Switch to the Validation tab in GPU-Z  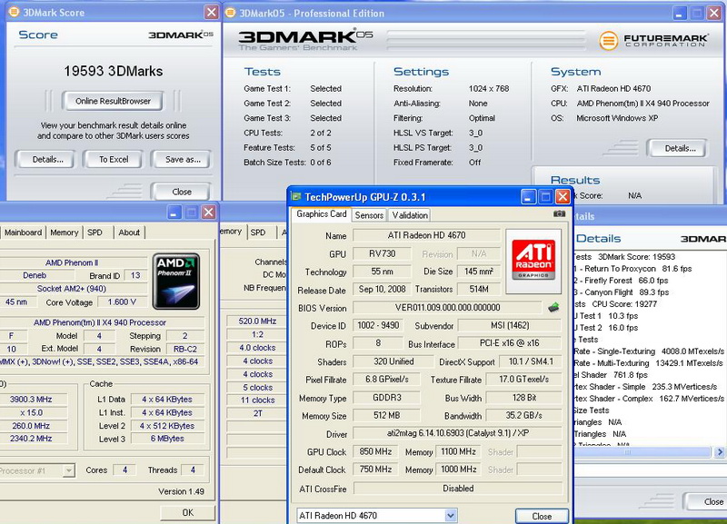[x=410, y=215]
